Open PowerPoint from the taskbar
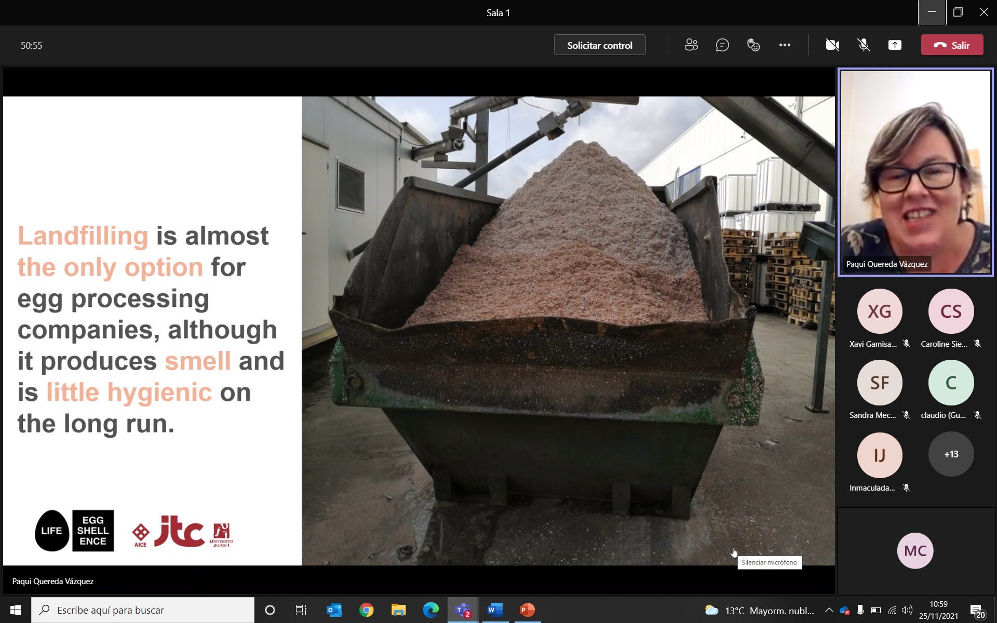The width and height of the screenshot is (997, 623). (527, 610)
